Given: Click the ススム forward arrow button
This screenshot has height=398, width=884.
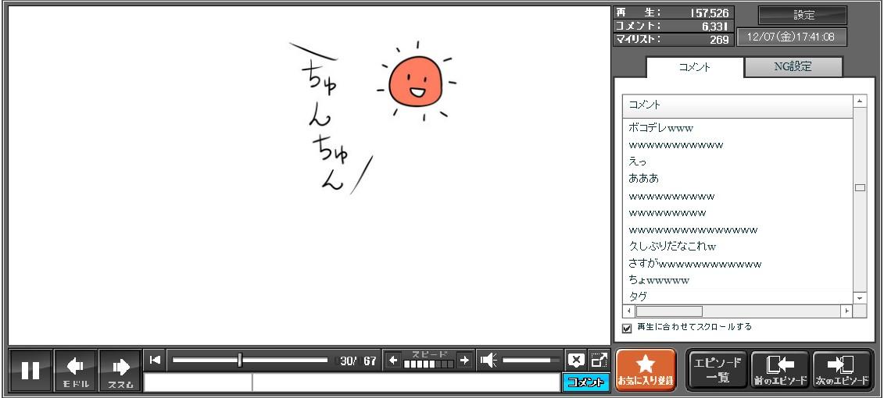Looking at the screenshot, I should (120, 370).
